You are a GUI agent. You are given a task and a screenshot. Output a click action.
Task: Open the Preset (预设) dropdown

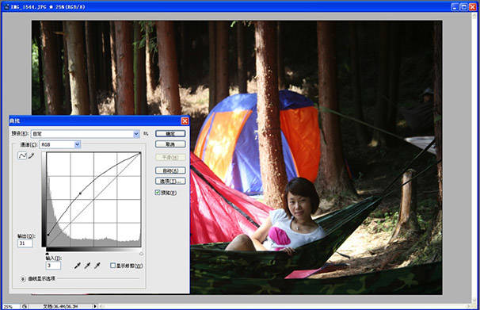86,134
